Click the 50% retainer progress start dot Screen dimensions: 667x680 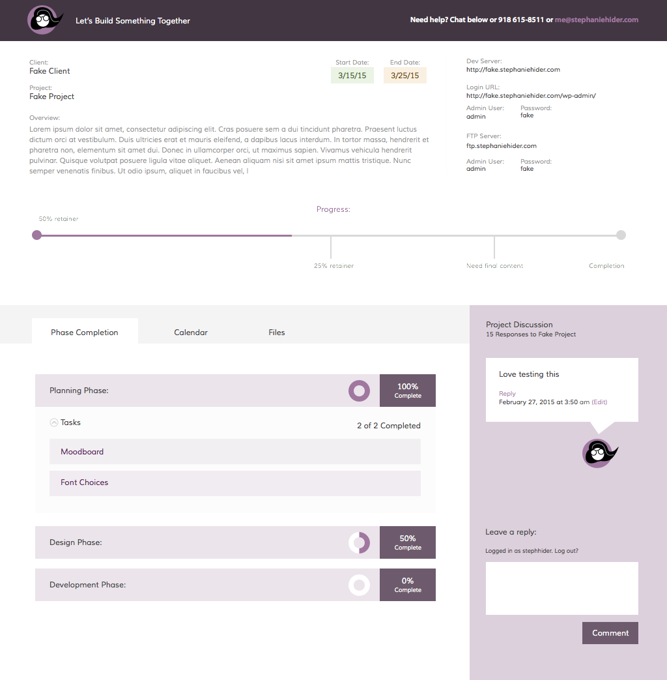pos(37,235)
